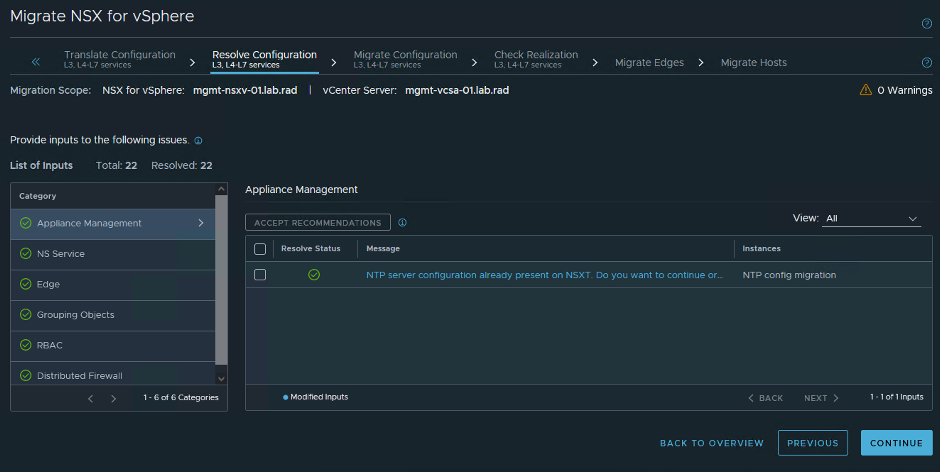940x472 pixels.
Task: Click chevron after Resolve Configuration step
Action: pos(334,63)
